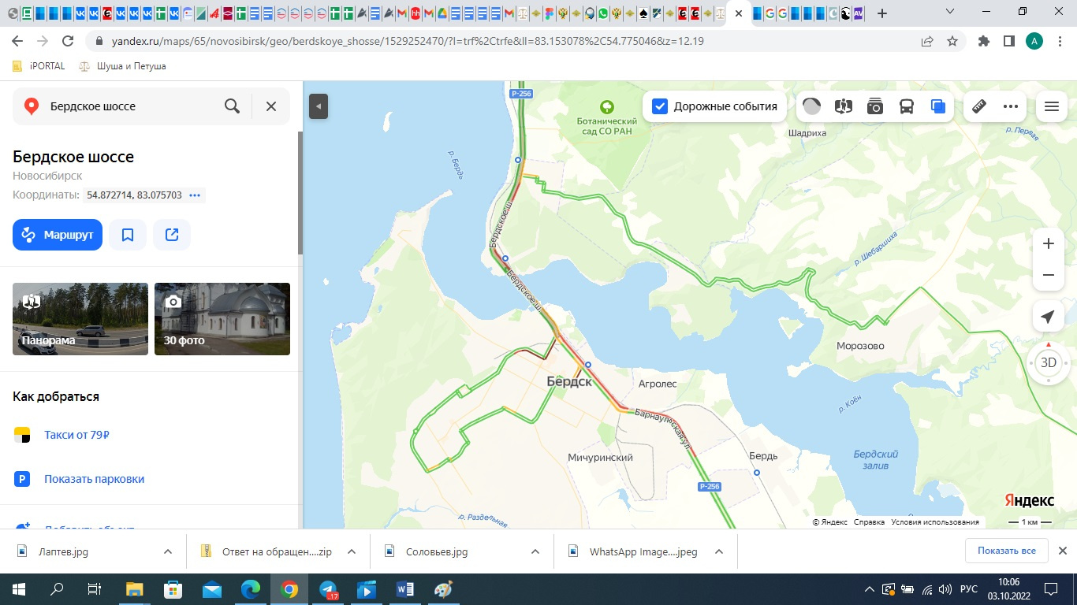This screenshot has width=1077, height=605.
Task: Click the Ботанический сад СО РАН marker
Action: click(607, 107)
